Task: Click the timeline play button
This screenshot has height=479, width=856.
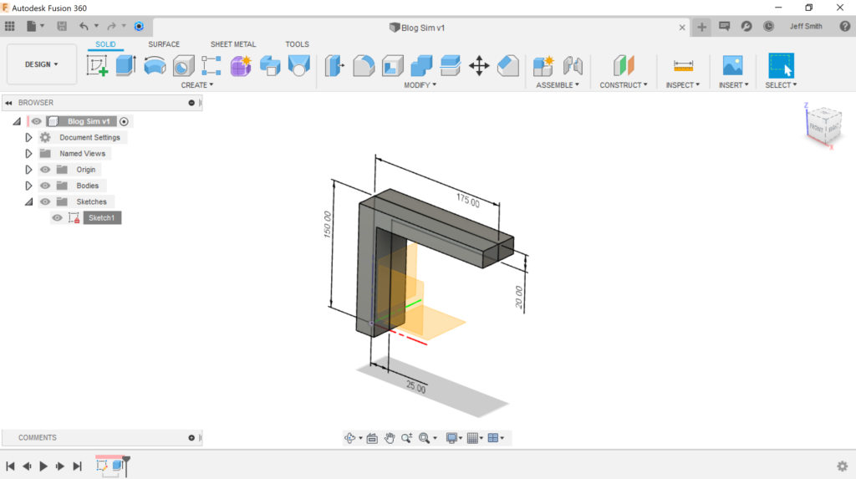Action: (43, 466)
